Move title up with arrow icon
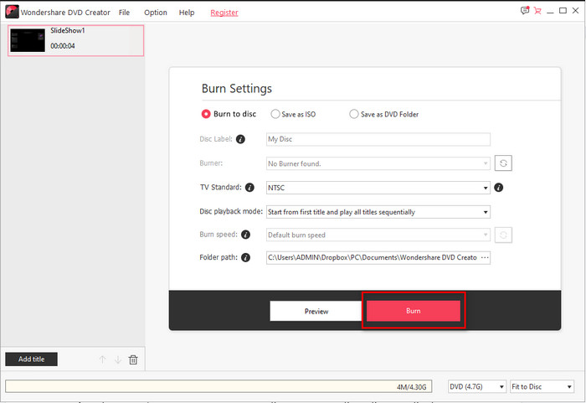 click(102, 359)
